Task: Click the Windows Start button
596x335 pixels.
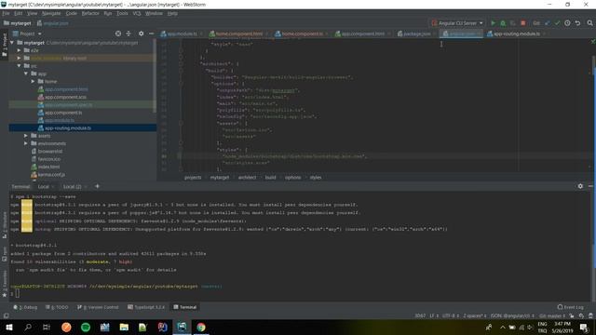Action: click(8, 327)
